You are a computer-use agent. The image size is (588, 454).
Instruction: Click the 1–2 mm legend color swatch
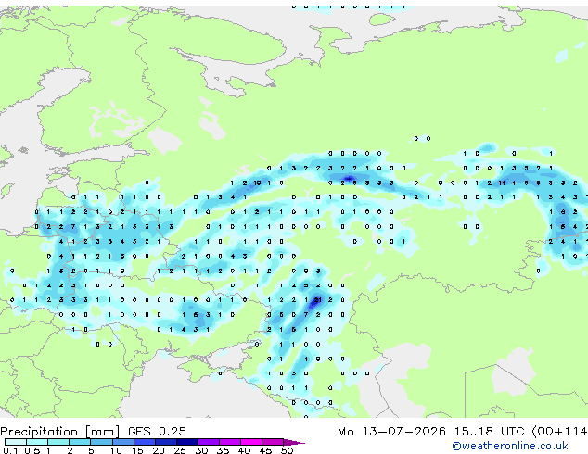click(x=58, y=442)
